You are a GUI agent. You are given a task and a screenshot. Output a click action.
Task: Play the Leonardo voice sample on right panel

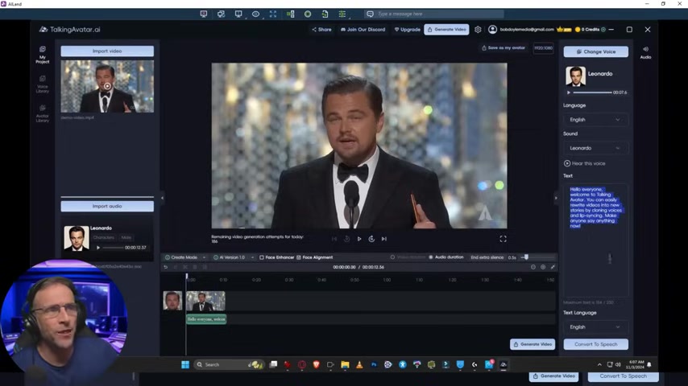569,92
